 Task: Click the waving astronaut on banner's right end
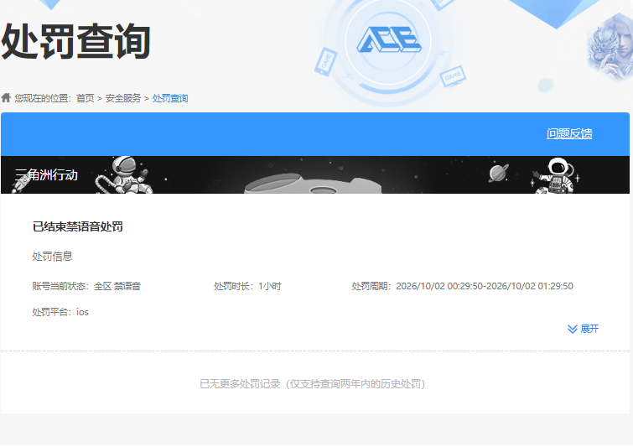tap(555, 176)
